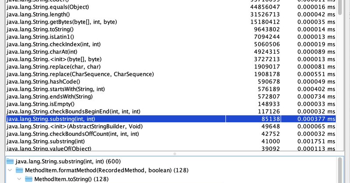Select String.checkBoundsBeginEnd(int, int, int) row
The image size is (350, 183).
tap(171, 111)
